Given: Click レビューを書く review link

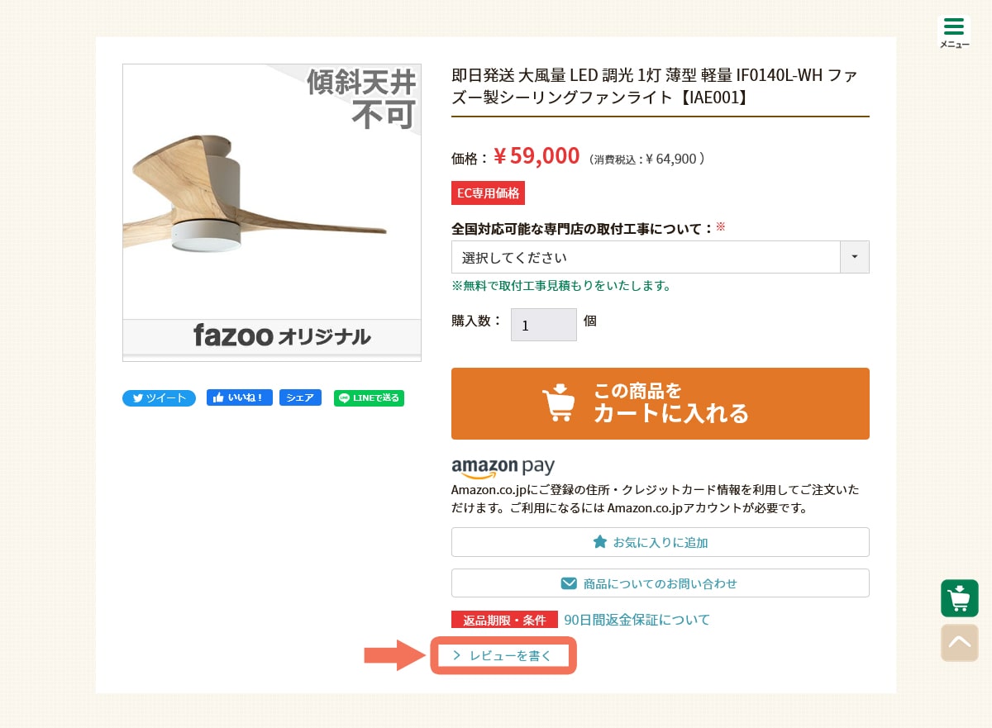Looking at the screenshot, I should [503, 656].
